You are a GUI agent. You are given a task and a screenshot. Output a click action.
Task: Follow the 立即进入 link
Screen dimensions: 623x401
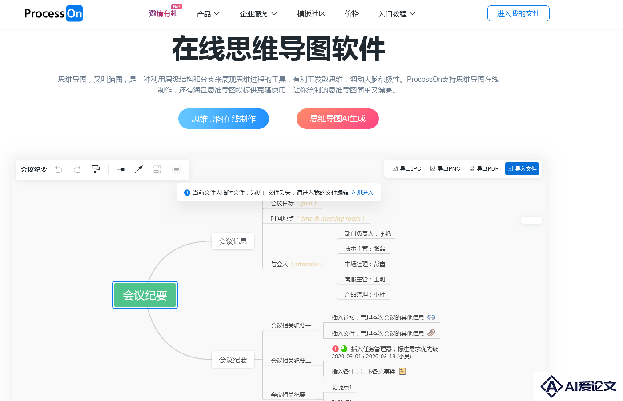tap(362, 192)
